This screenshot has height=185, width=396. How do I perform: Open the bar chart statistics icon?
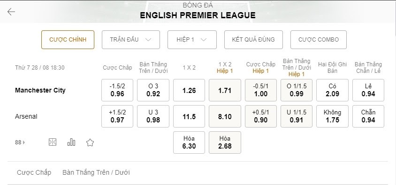pos(71,142)
